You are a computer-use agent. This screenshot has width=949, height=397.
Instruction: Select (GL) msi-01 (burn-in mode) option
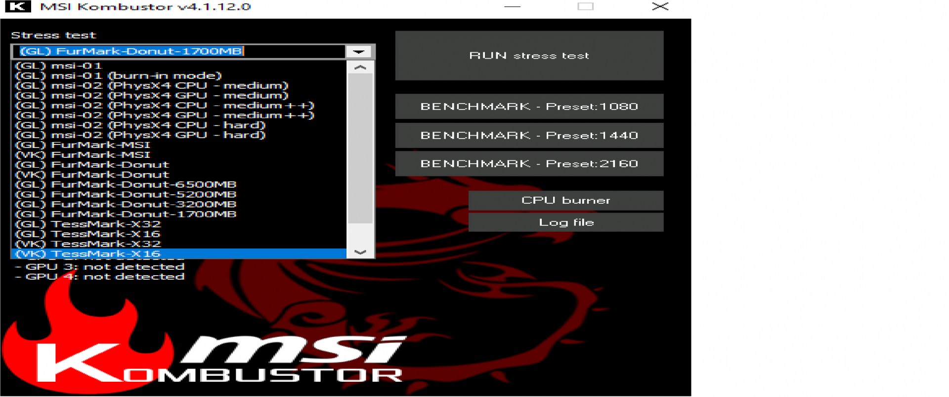tap(179, 75)
